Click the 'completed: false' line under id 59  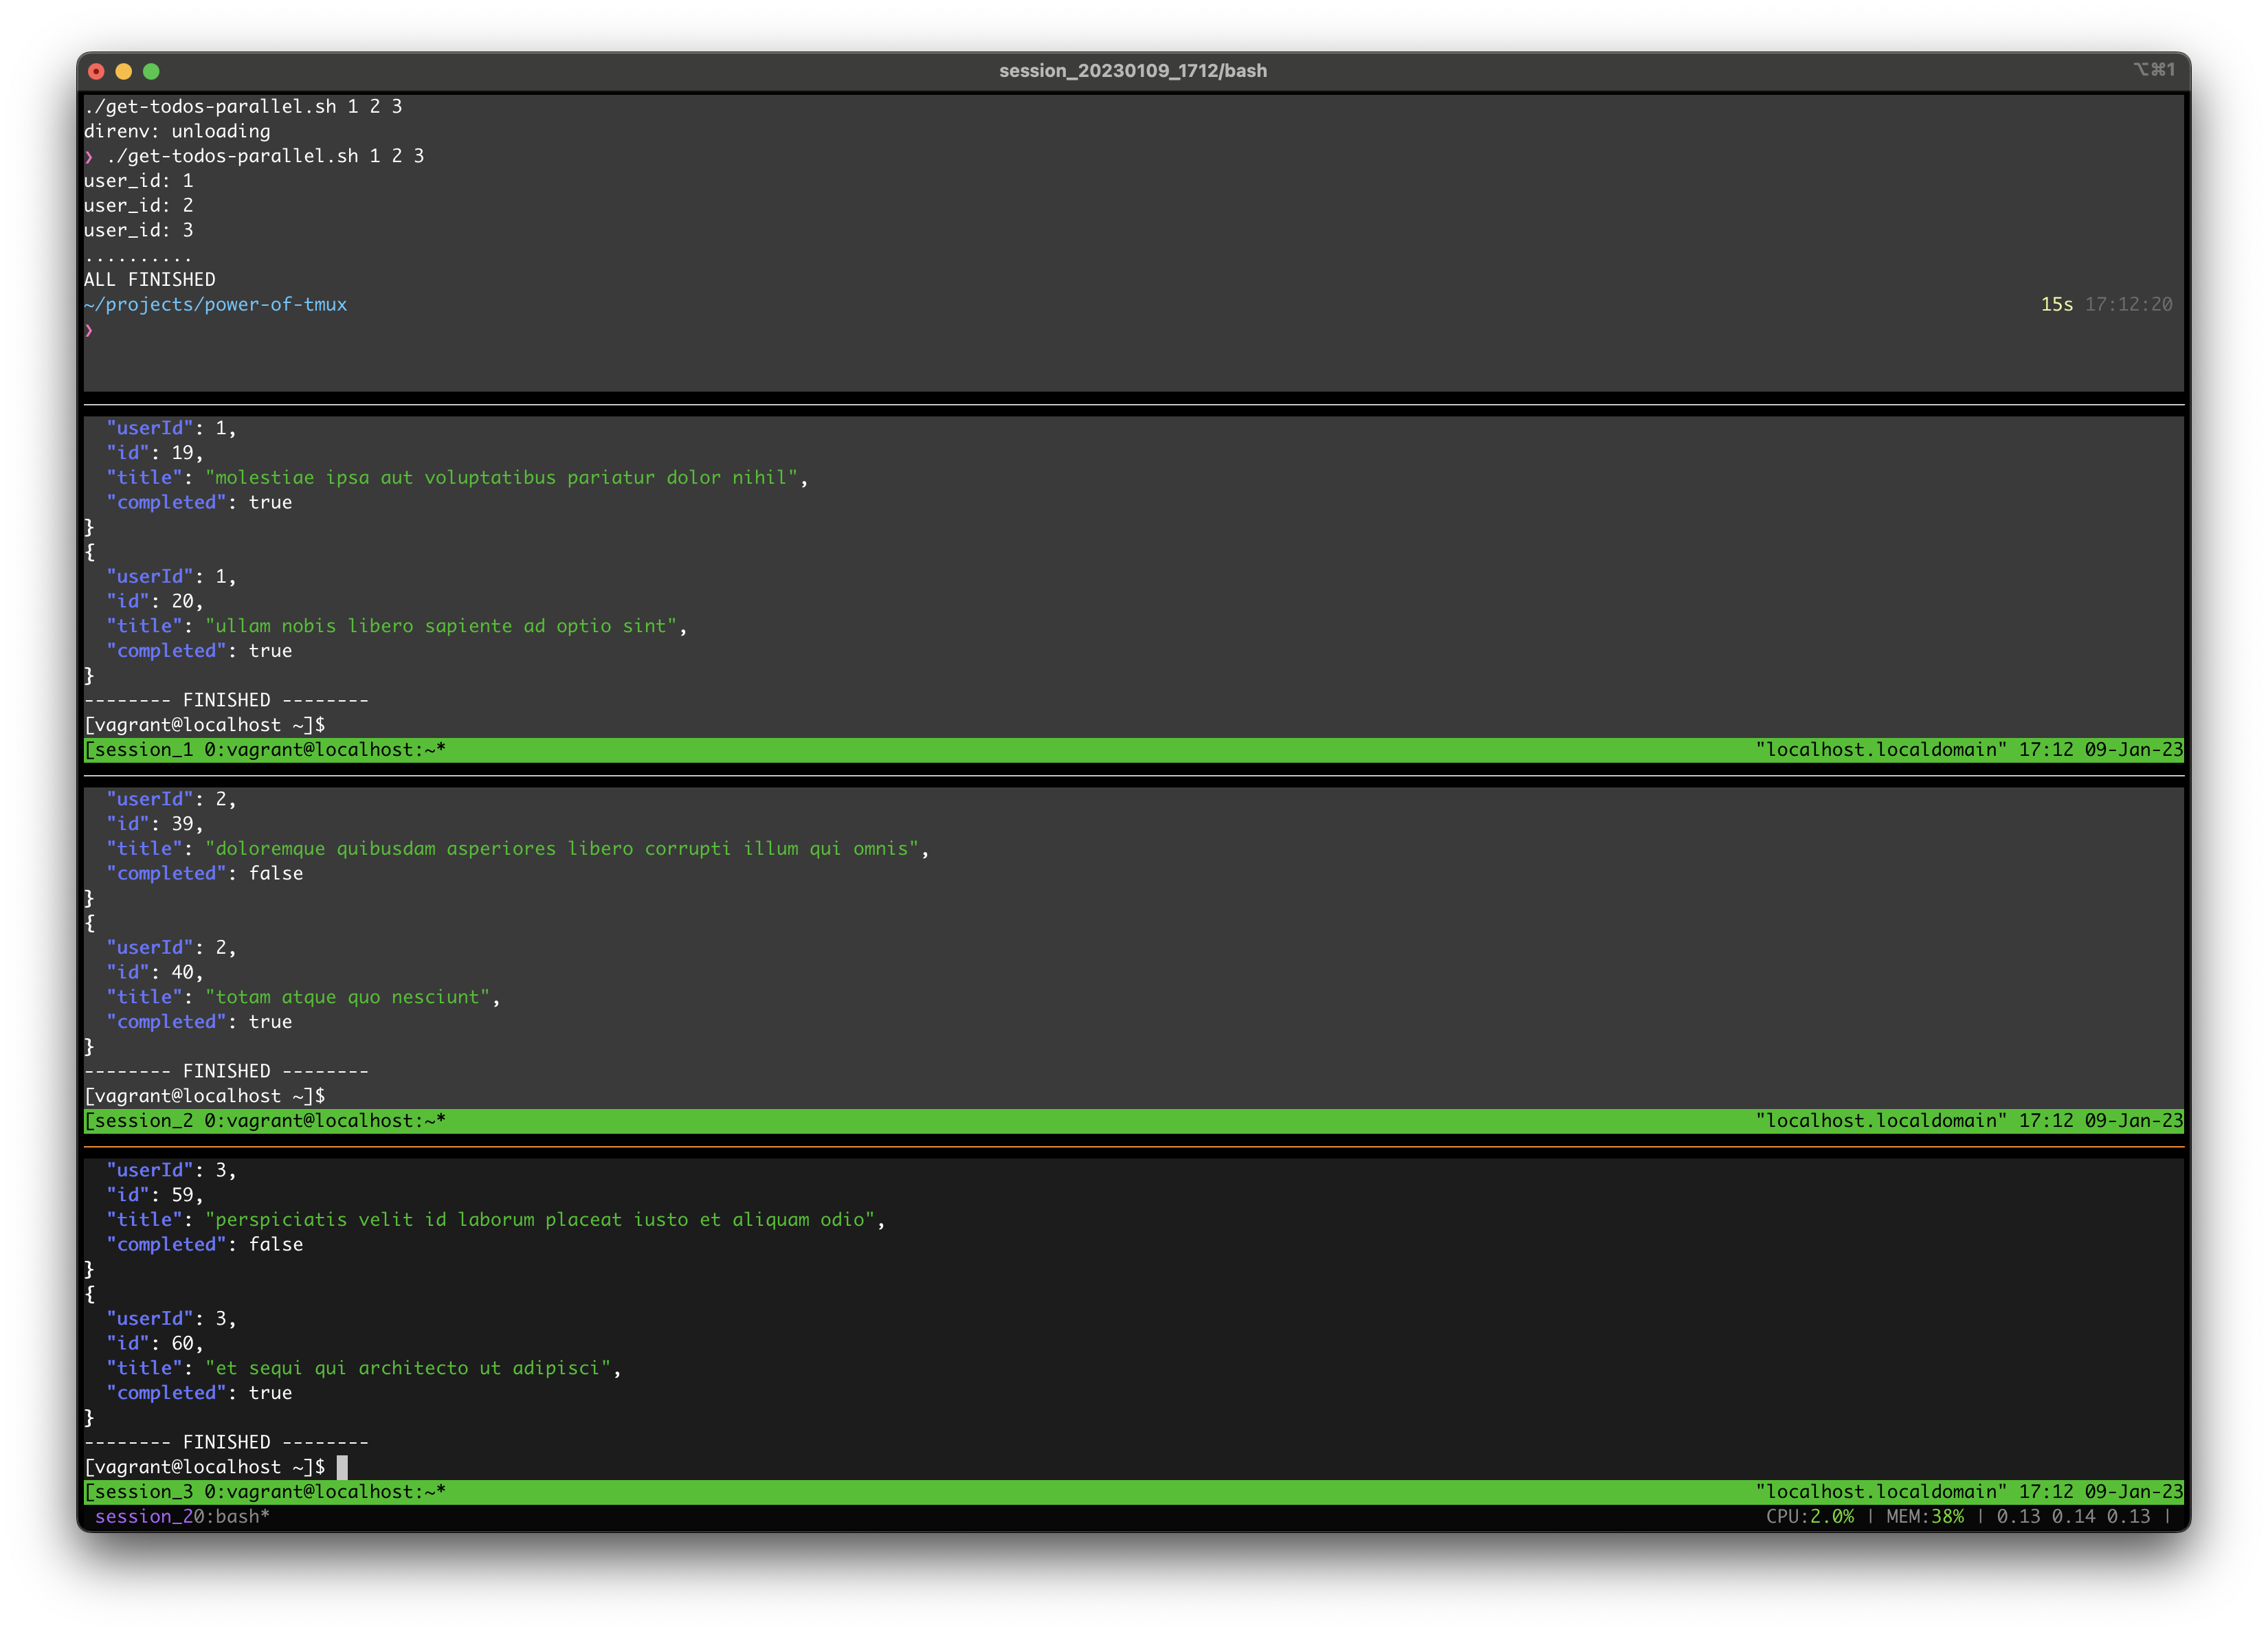tap(205, 1245)
